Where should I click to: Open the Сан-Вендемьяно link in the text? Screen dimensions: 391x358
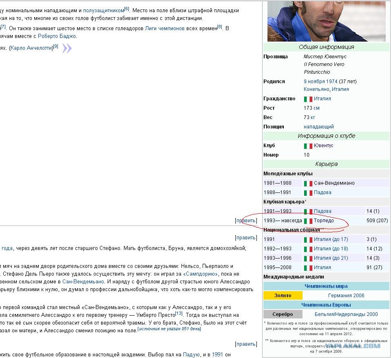tap(83, 282)
